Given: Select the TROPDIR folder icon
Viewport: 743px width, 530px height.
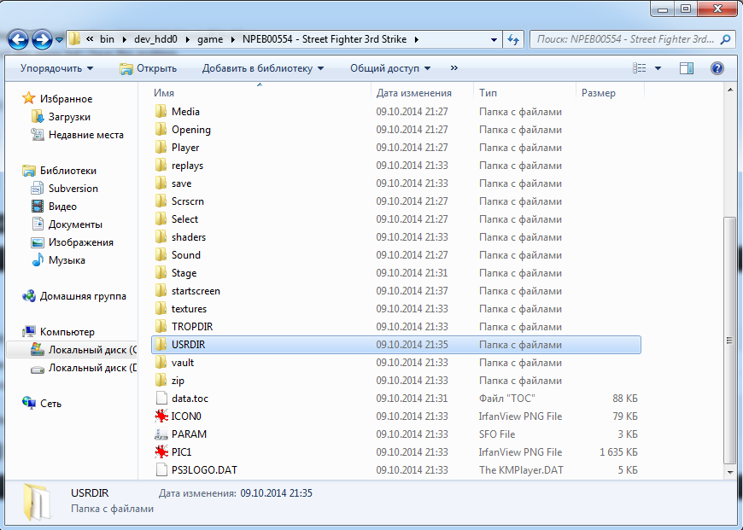Looking at the screenshot, I should [161, 326].
